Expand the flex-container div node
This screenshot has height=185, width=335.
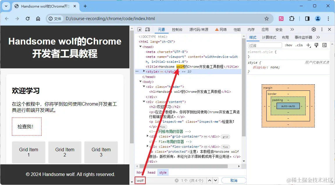tap(147, 146)
